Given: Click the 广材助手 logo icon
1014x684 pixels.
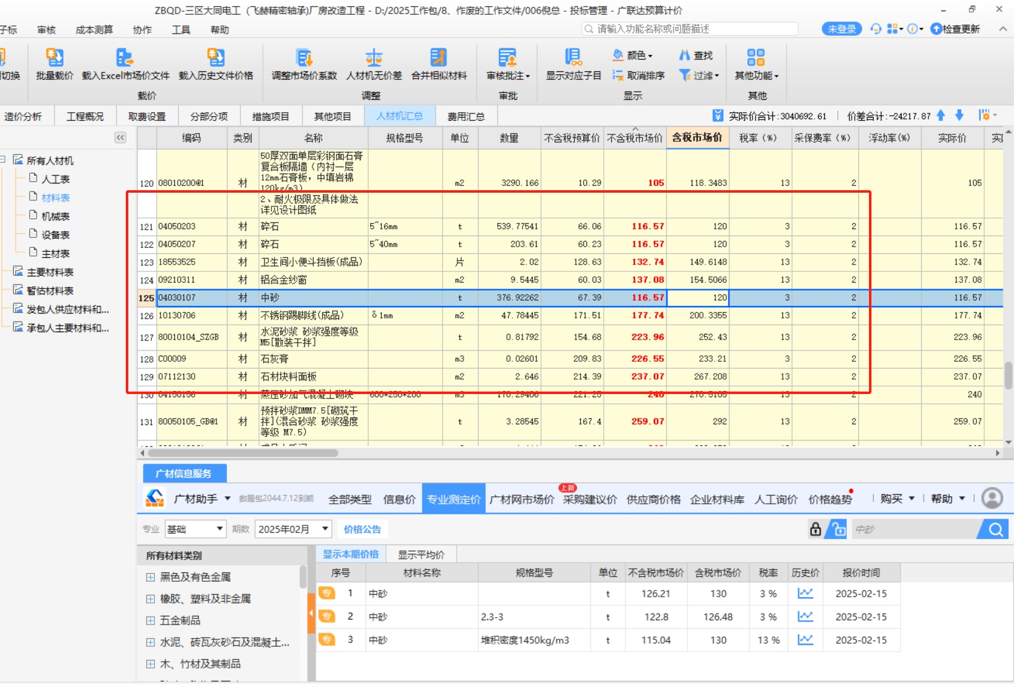Looking at the screenshot, I should click(x=155, y=498).
